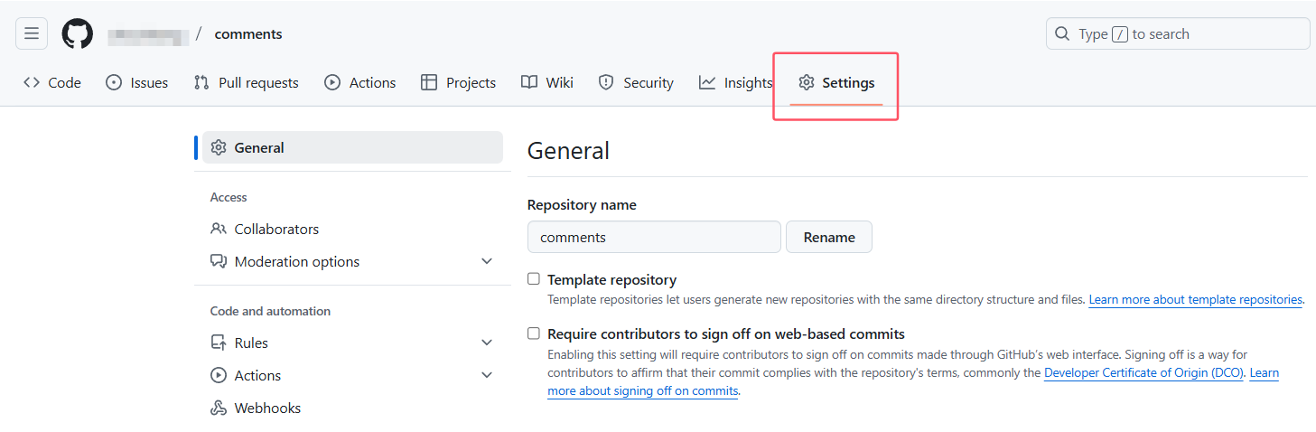Click the GitHub Octocat logo
Viewport: 1316px width, 432px height.
pyautogui.click(x=78, y=34)
